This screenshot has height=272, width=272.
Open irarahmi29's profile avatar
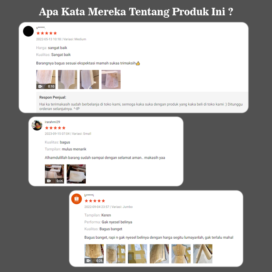(37, 125)
